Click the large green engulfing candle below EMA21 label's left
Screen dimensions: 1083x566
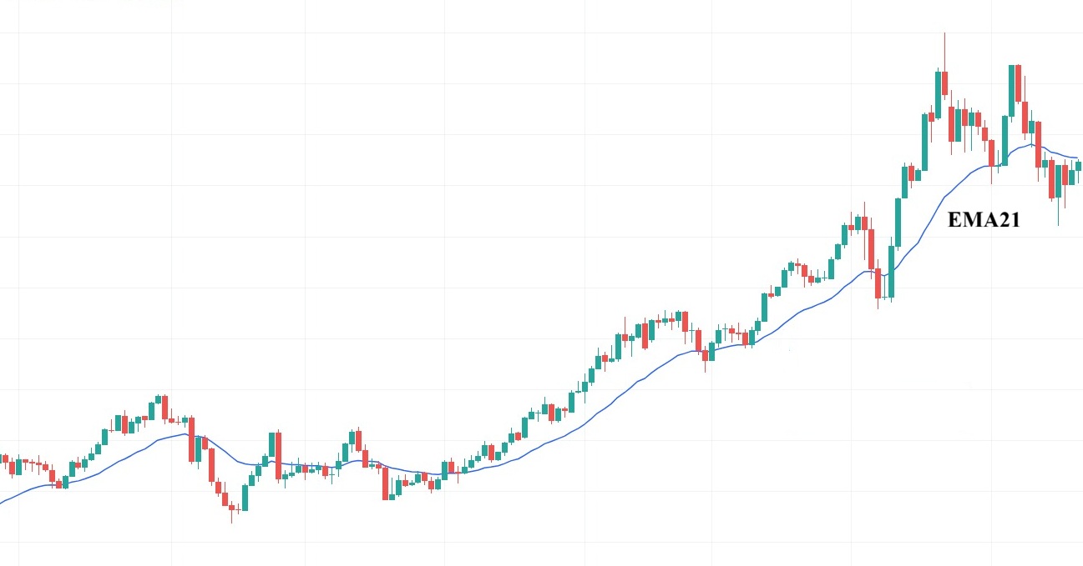(891, 272)
